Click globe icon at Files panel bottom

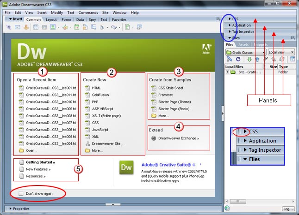point(227,208)
